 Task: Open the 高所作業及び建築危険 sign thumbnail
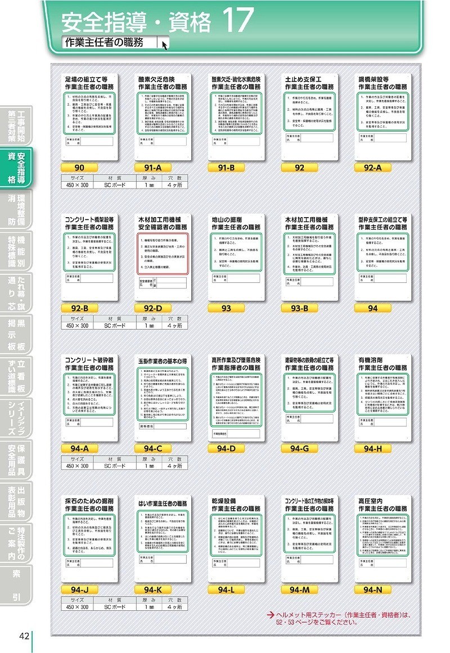(236, 398)
